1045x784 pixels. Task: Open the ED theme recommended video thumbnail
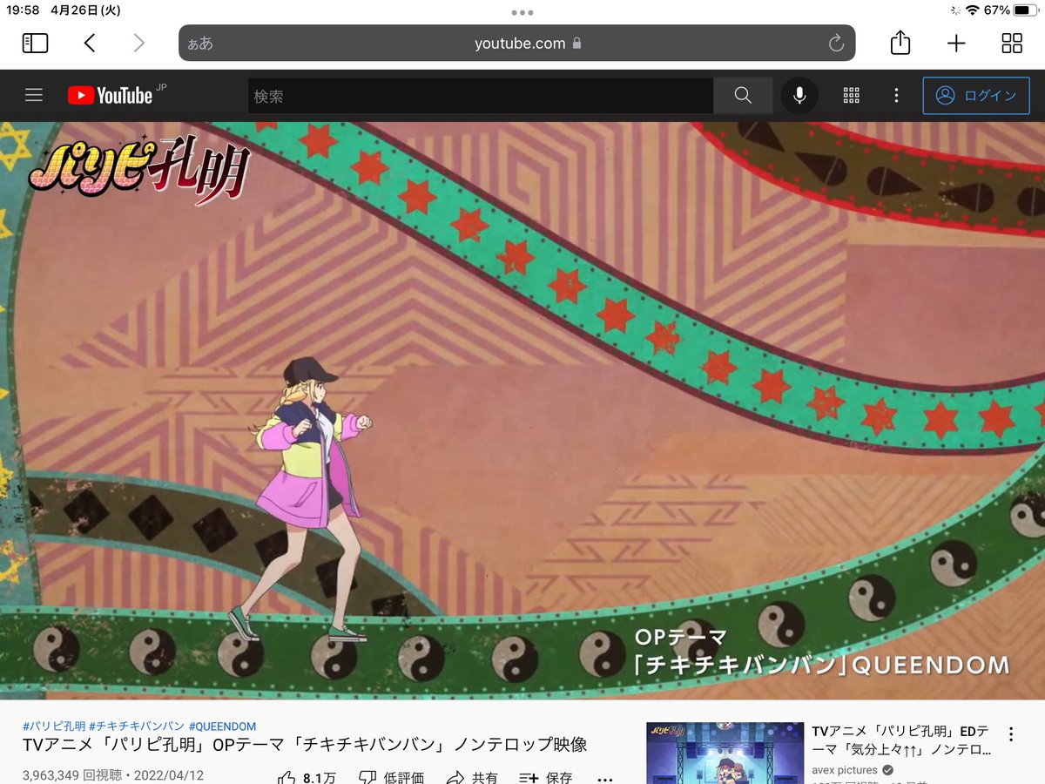coord(725,753)
